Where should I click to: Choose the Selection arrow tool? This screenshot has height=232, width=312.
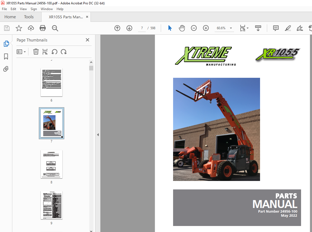(x=170, y=28)
